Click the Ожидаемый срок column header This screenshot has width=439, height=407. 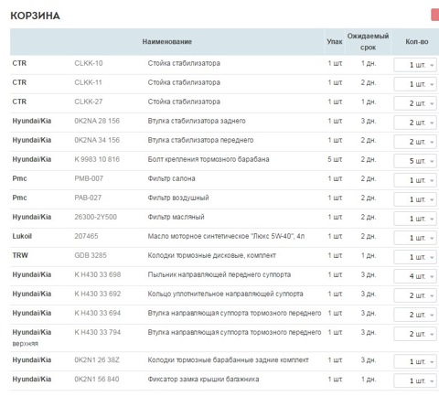pyautogui.click(x=368, y=42)
